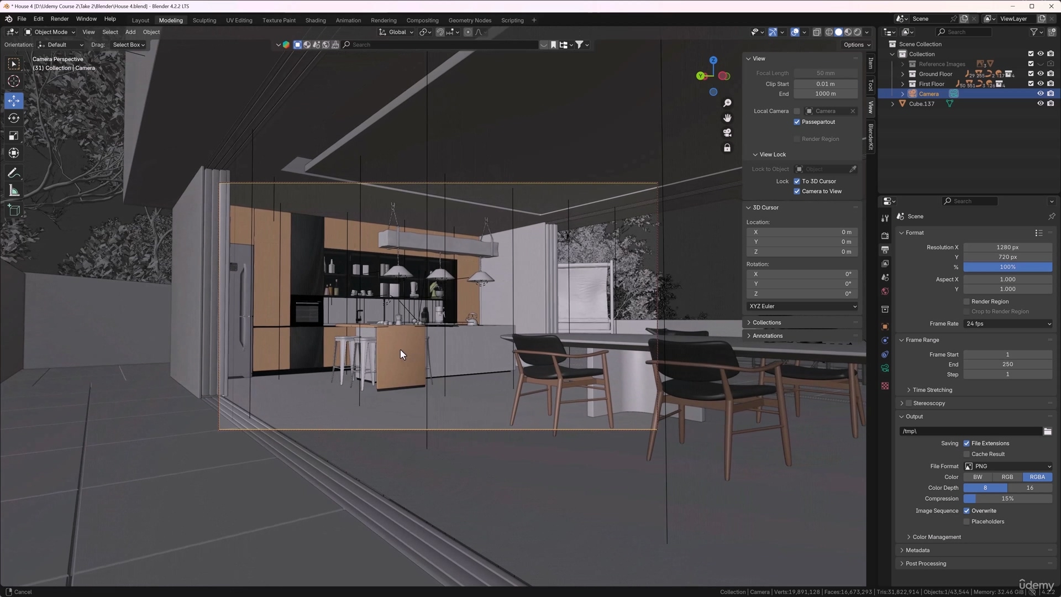This screenshot has height=597, width=1061.
Task: Expand the Color Management section
Action: (x=936, y=537)
